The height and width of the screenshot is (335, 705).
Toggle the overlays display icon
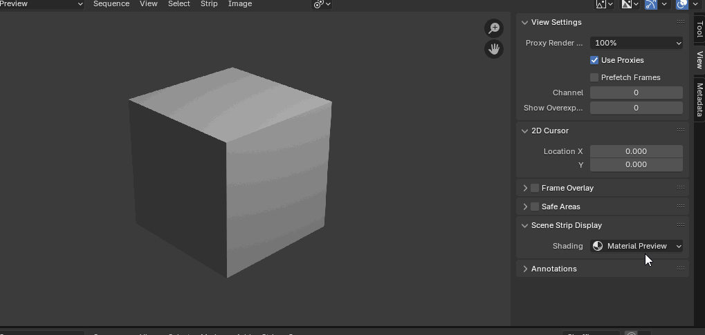(x=682, y=4)
